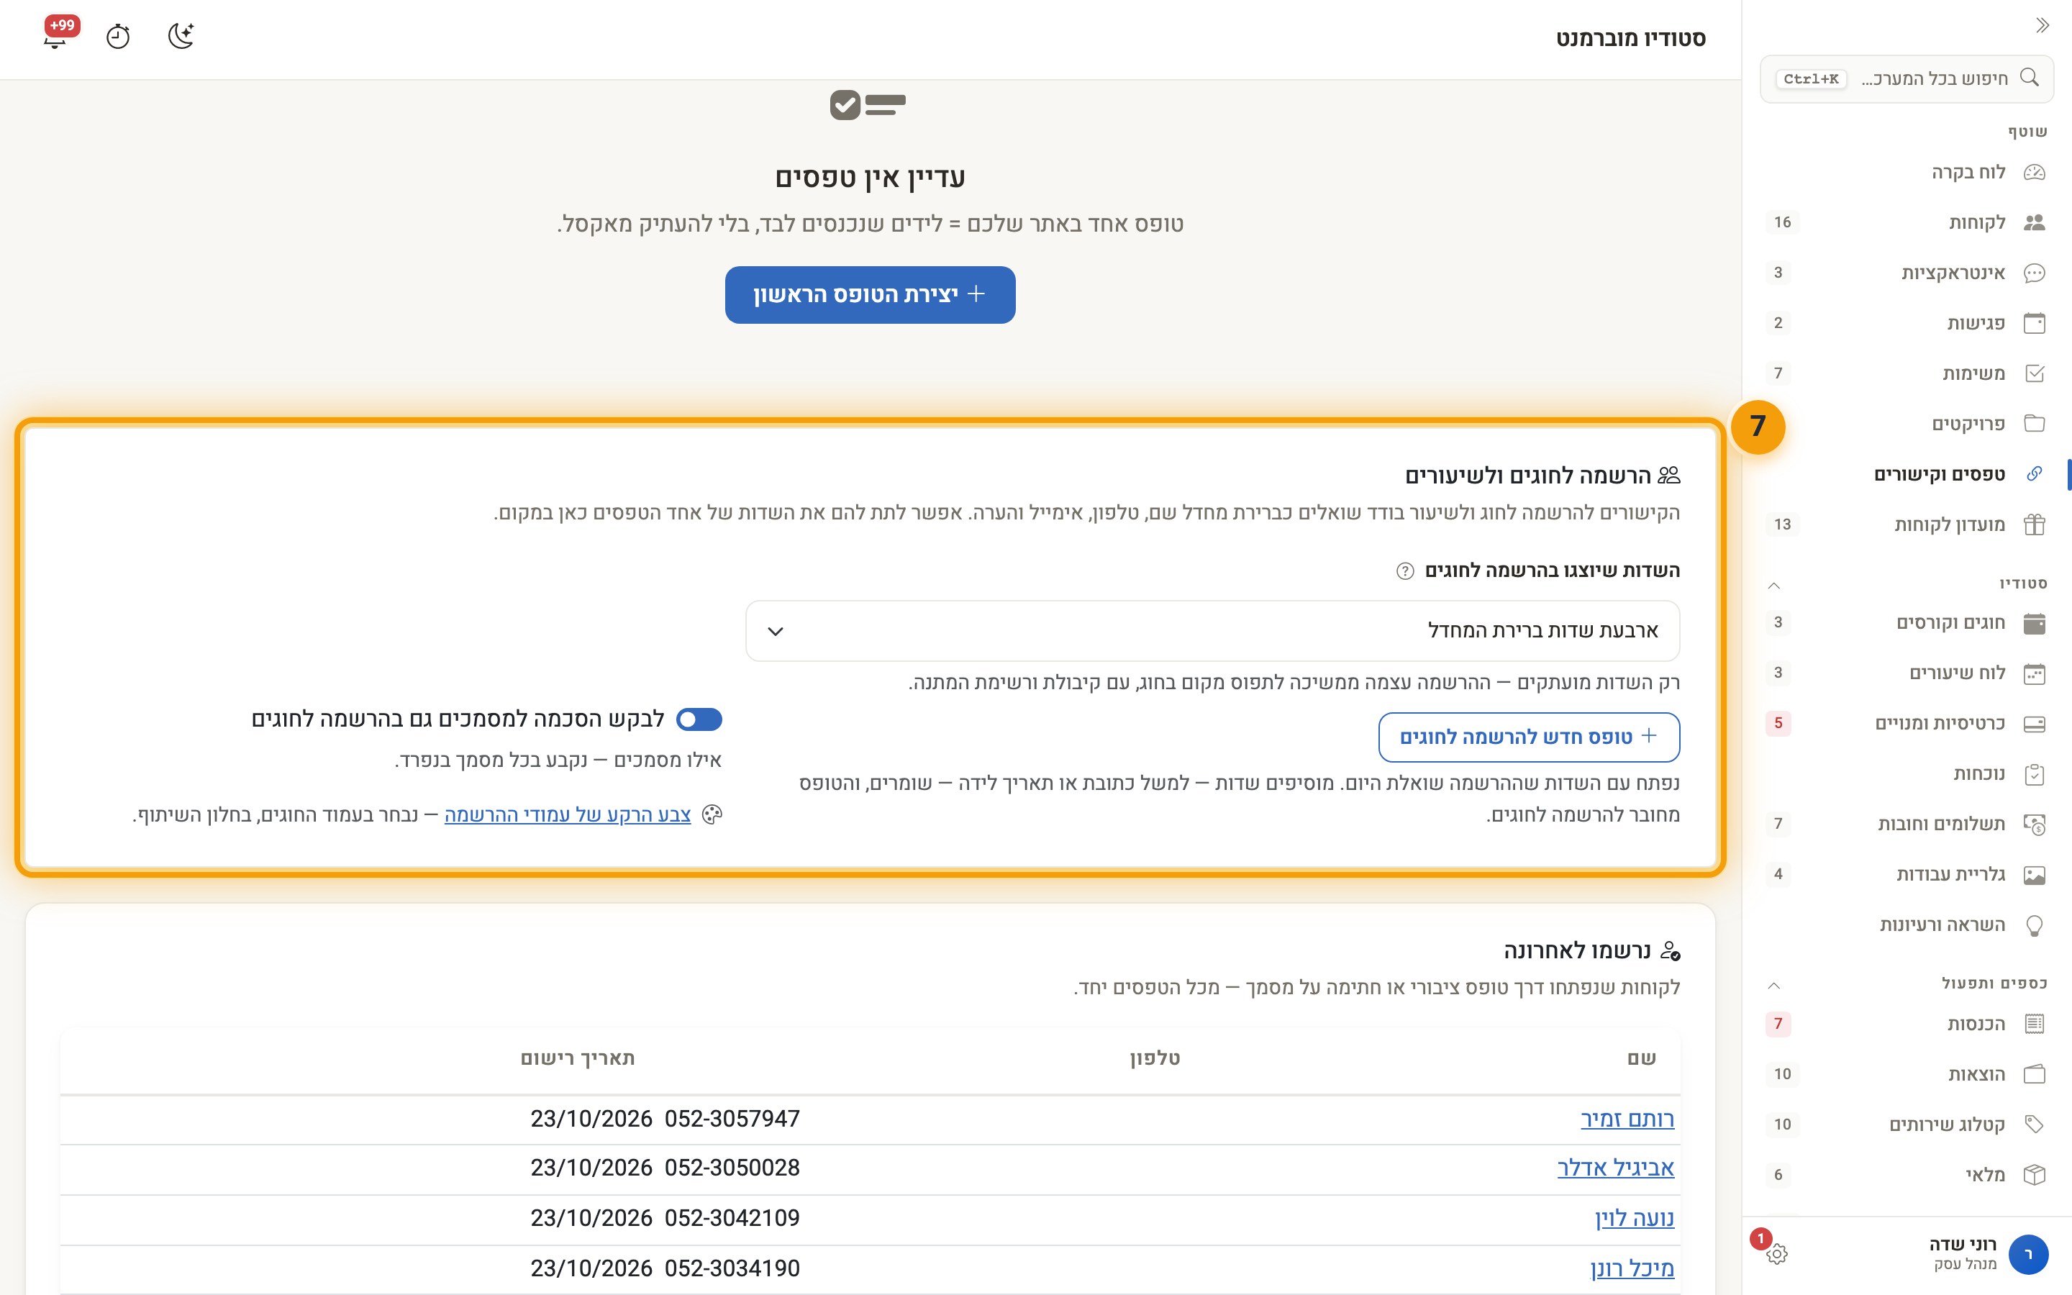Click the palette icon near background color link
Screen dimensions: 2072x1295
pyautogui.click(x=712, y=814)
